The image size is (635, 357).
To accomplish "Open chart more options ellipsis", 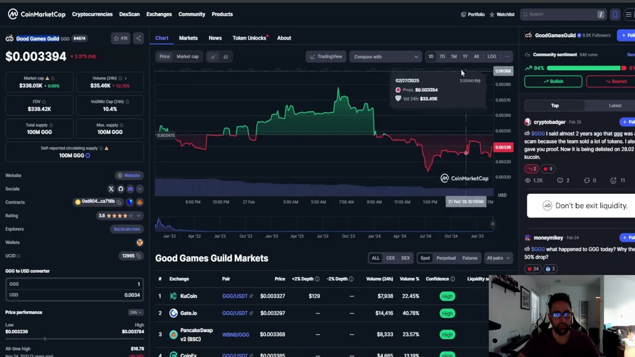I will point(507,57).
